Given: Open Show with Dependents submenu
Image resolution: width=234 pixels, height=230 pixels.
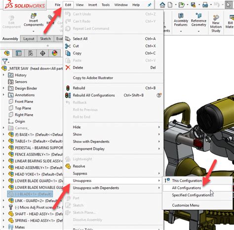Looking at the screenshot, I should [114, 141].
